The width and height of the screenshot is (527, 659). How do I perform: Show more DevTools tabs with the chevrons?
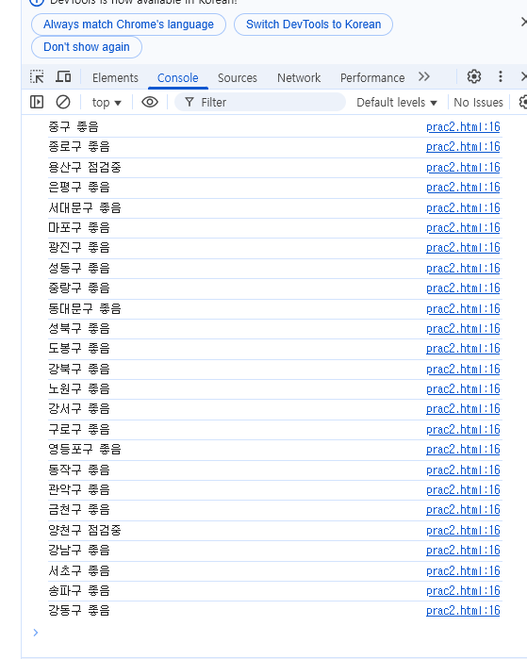click(x=424, y=77)
